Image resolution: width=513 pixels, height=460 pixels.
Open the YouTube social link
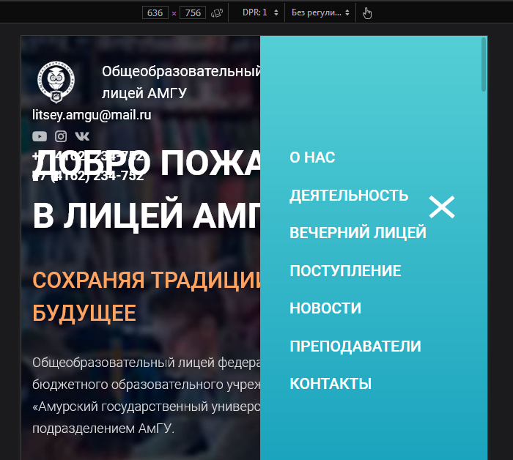pos(40,136)
